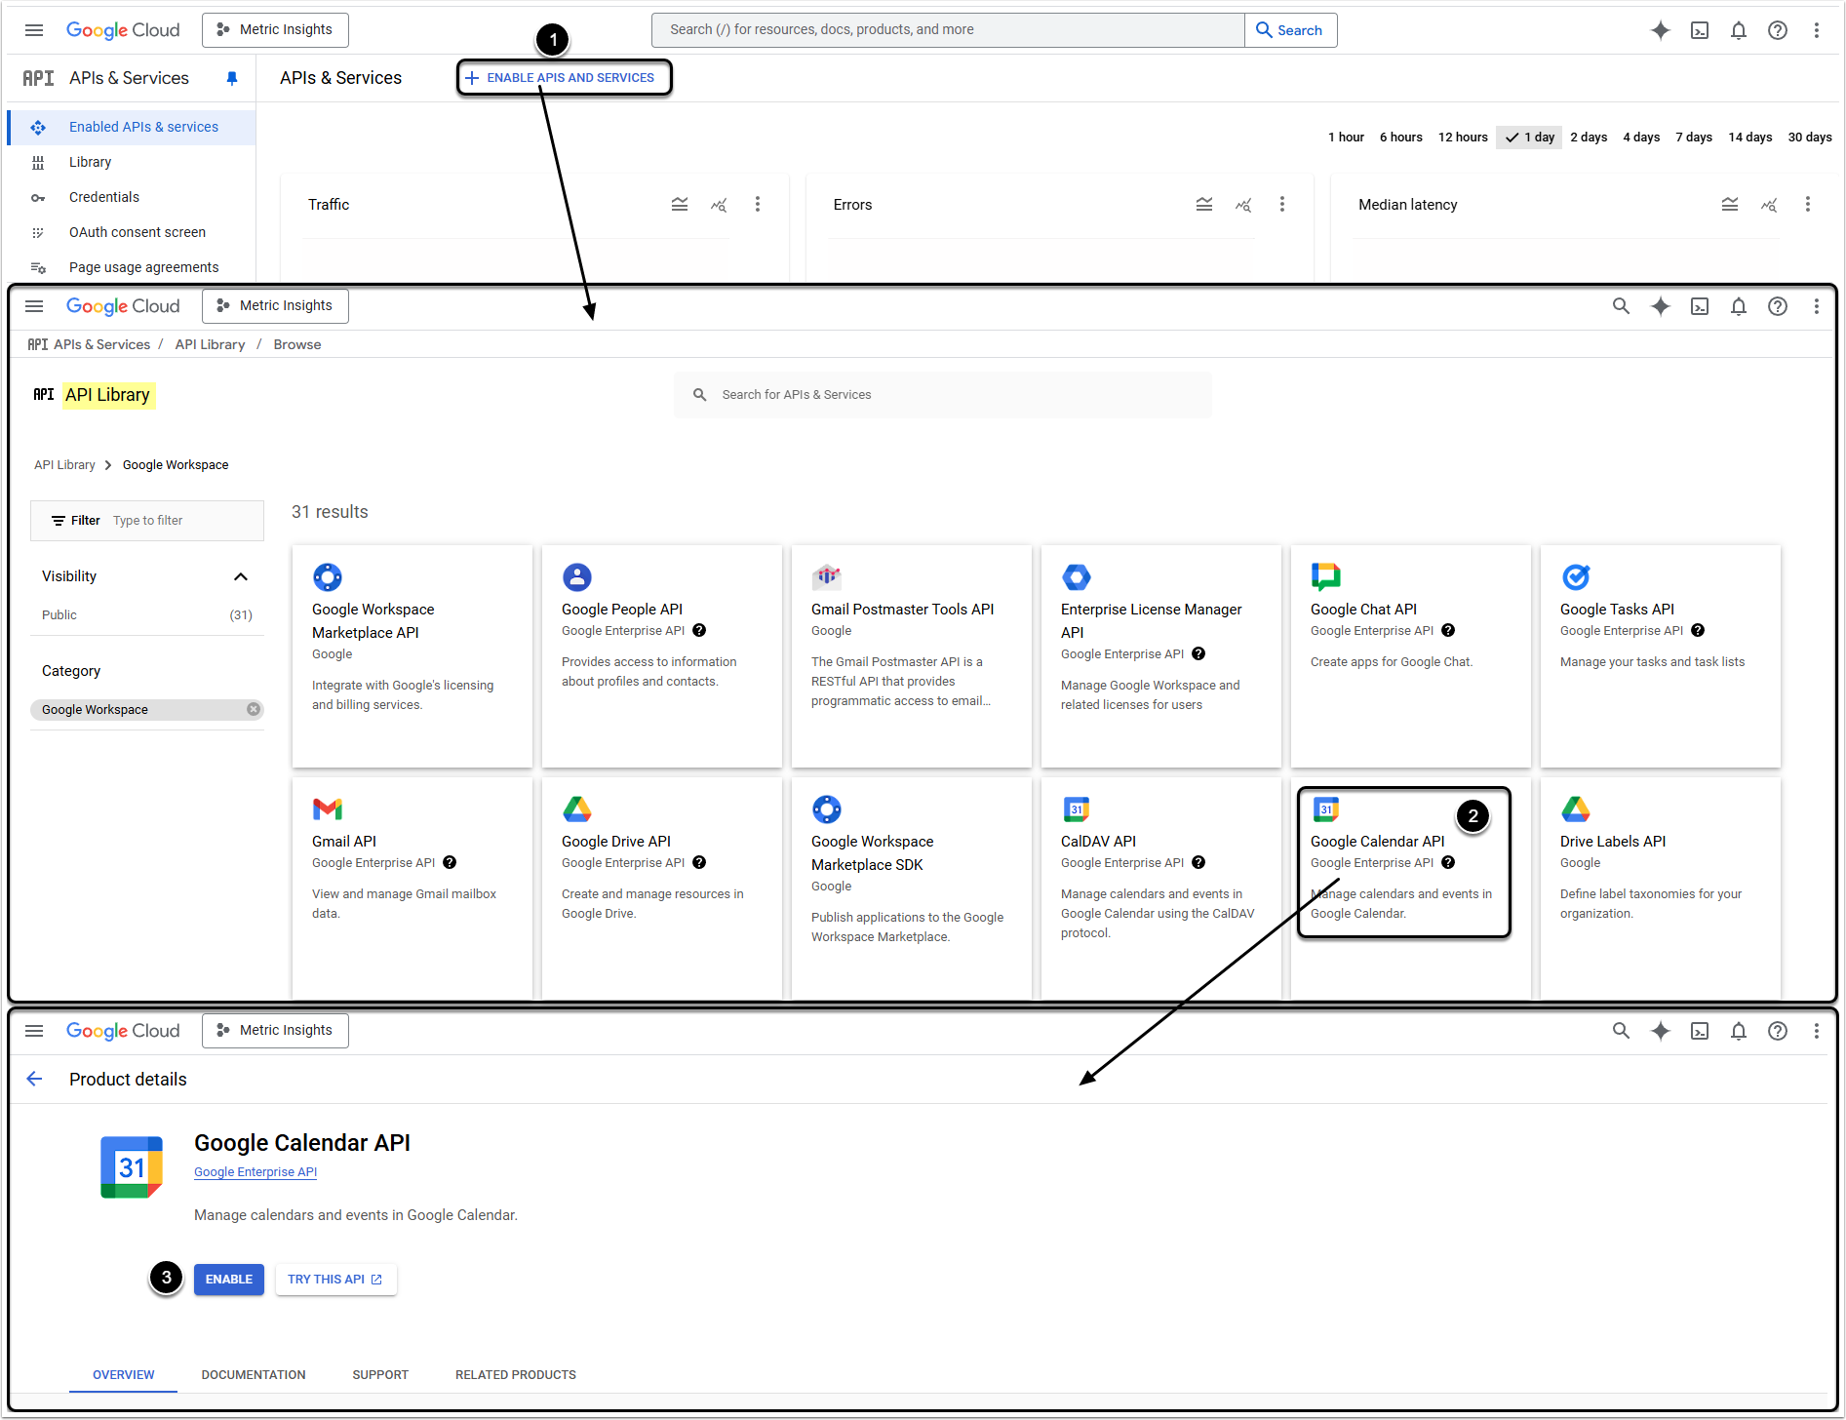Screen dimensions: 1846x1420
Task: Click the top header Search button
Action: click(1290, 30)
